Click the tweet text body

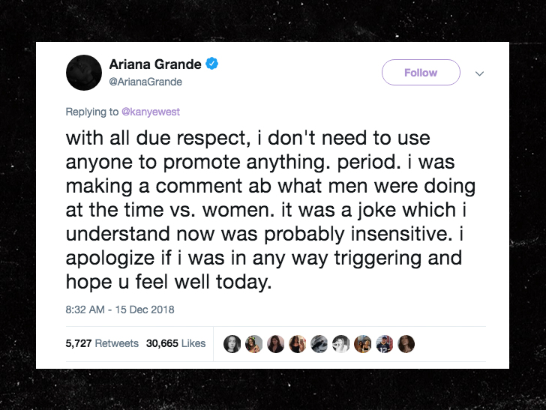[x=271, y=210]
